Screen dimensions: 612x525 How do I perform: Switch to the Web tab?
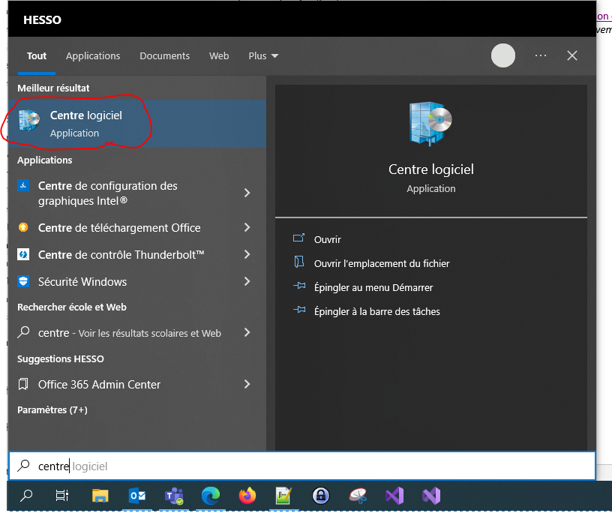[x=219, y=55]
